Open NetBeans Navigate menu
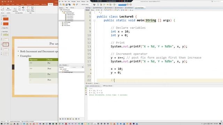223x125 pixels. (74, 1)
